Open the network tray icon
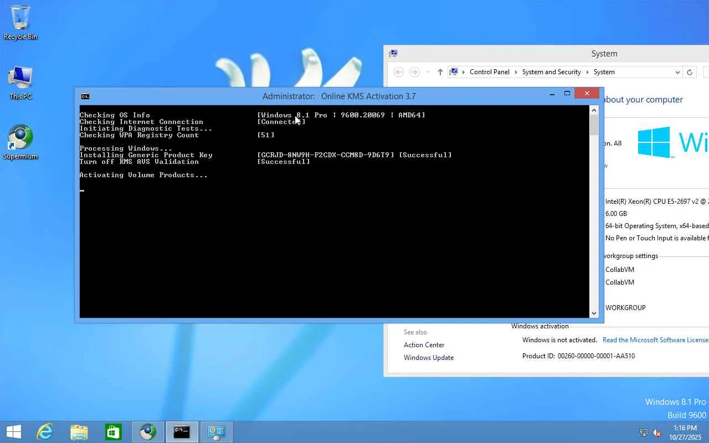This screenshot has height=443, width=709. click(644, 432)
